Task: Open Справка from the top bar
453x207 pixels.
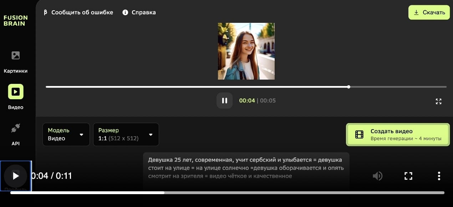Action: (x=144, y=12)
